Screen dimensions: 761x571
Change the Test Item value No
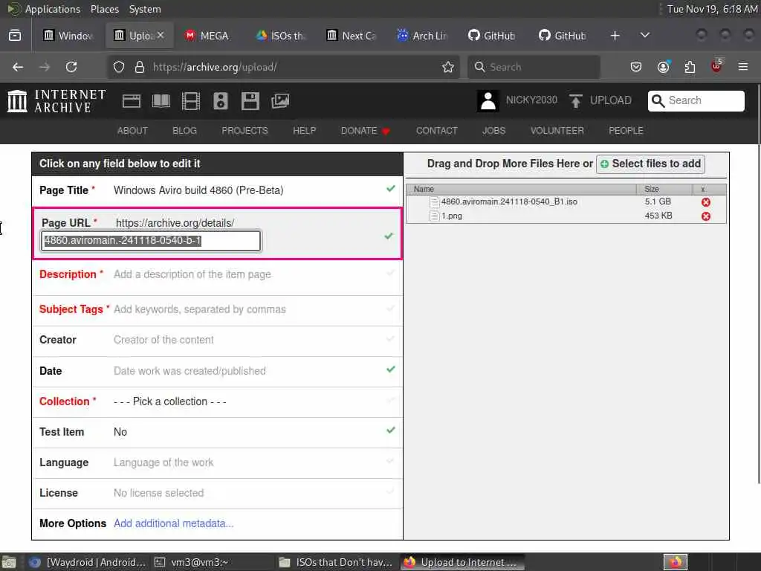click(120, 432)
